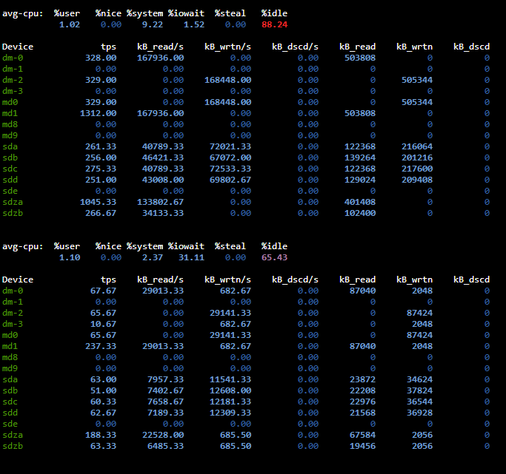The width and height of the screenshot is (506, 474).
Task: Click dm-3 tps value 10.67
Action: pyautogui.click(x=103, y=324)
